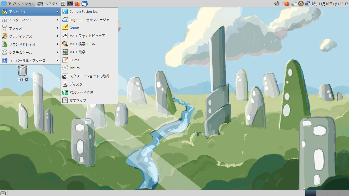349x196 pixels.
Task: Switch to the third workspace
Action: [332, 193]
